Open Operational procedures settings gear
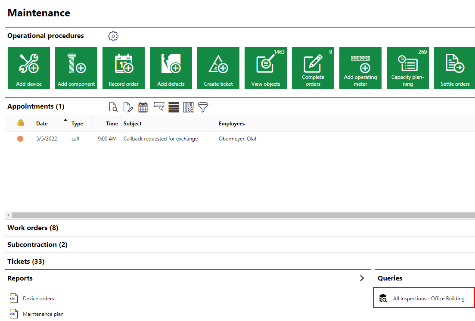 [113, 36]
